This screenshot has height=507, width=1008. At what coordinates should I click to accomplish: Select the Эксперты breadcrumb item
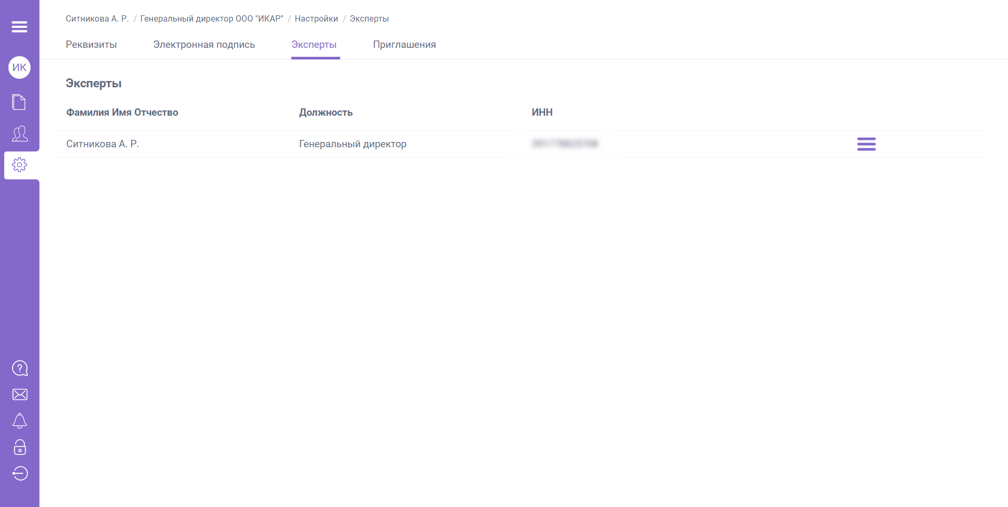point(370,18)
